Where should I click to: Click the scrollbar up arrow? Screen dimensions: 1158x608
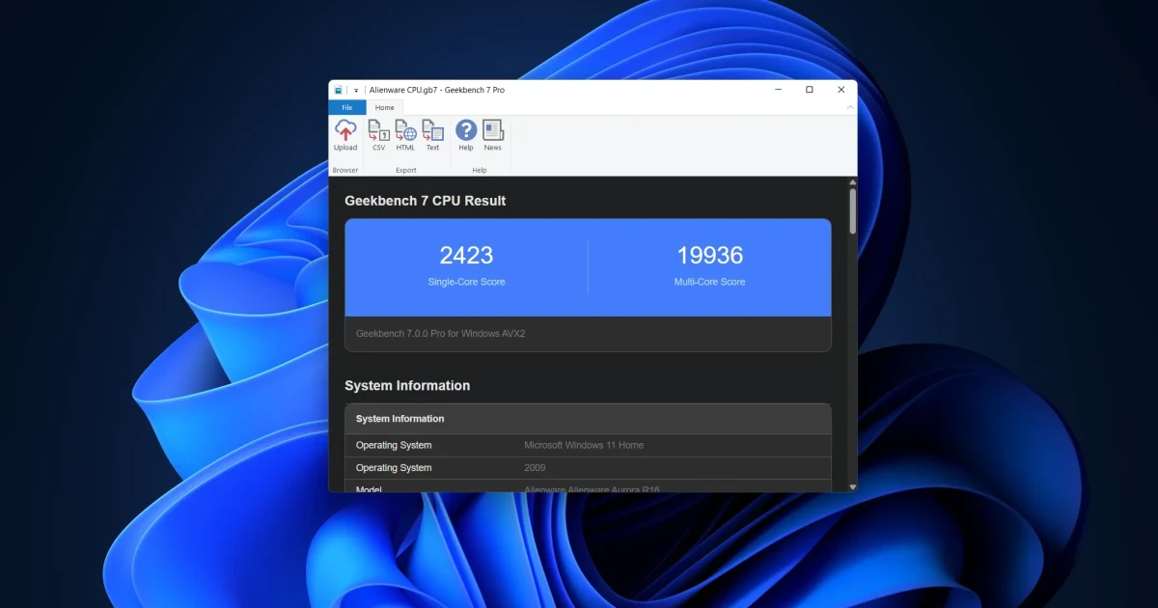(x=852, y=182)
